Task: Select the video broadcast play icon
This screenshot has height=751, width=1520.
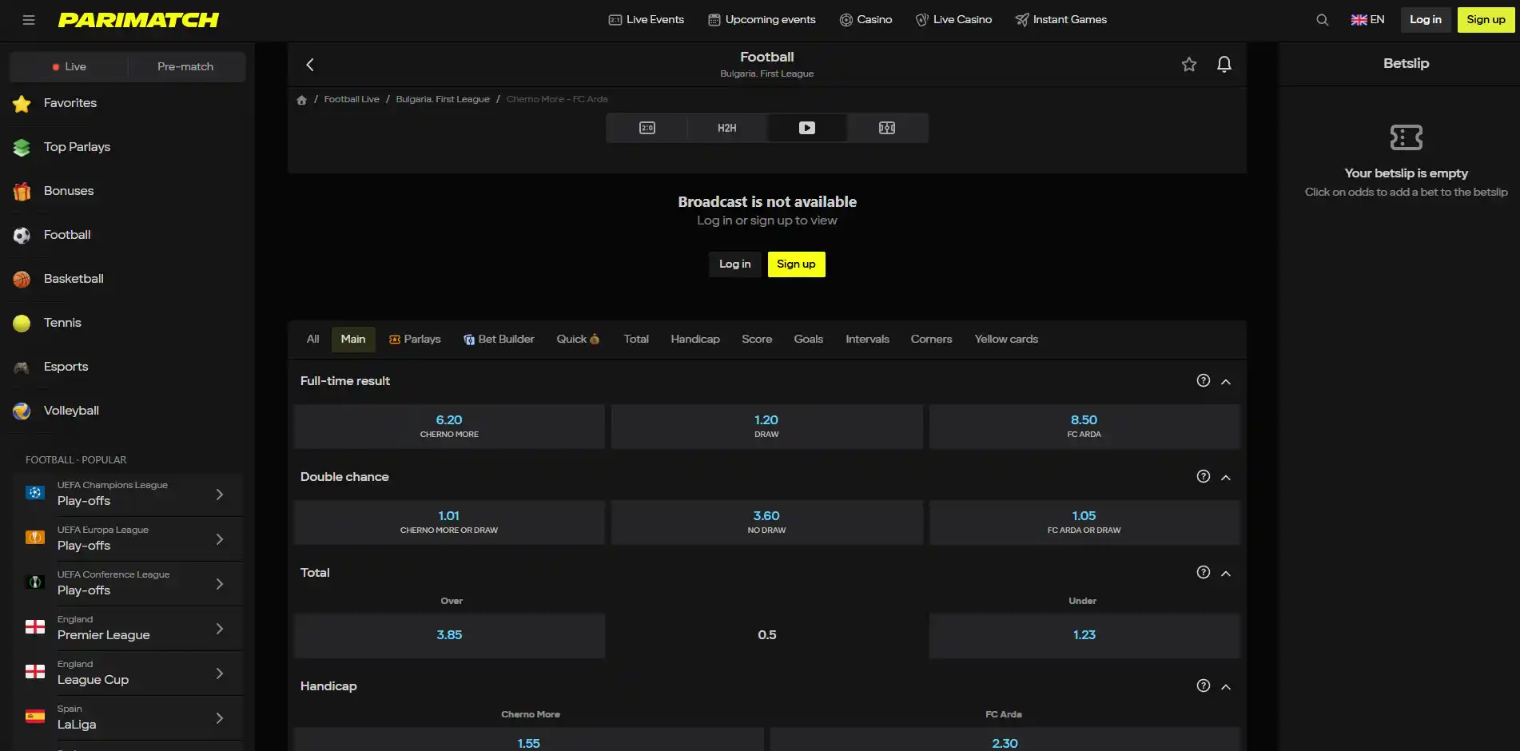Action: (x=807, y=128)
